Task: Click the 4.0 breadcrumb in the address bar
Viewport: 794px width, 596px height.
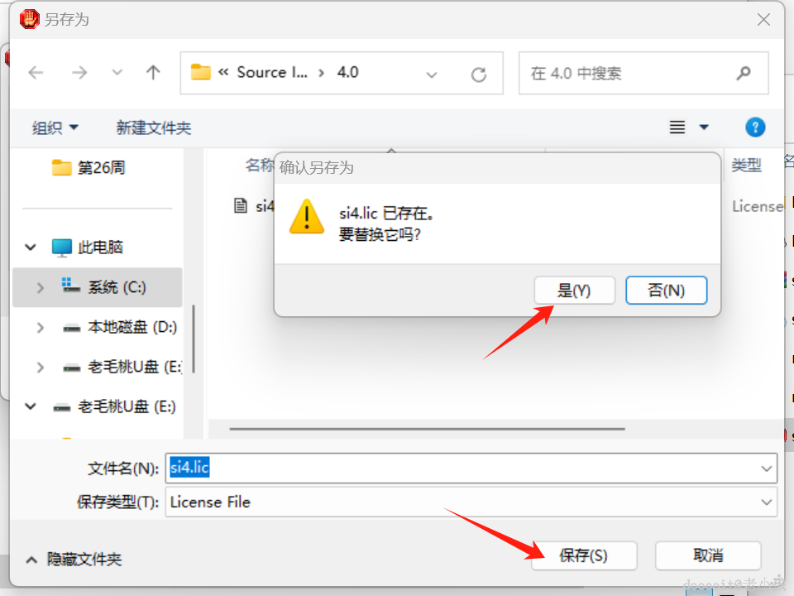Action: (347, 73)
